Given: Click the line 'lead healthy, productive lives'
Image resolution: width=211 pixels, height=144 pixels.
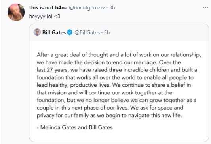Looking at the screenshot, I should (x=114, y=85).
